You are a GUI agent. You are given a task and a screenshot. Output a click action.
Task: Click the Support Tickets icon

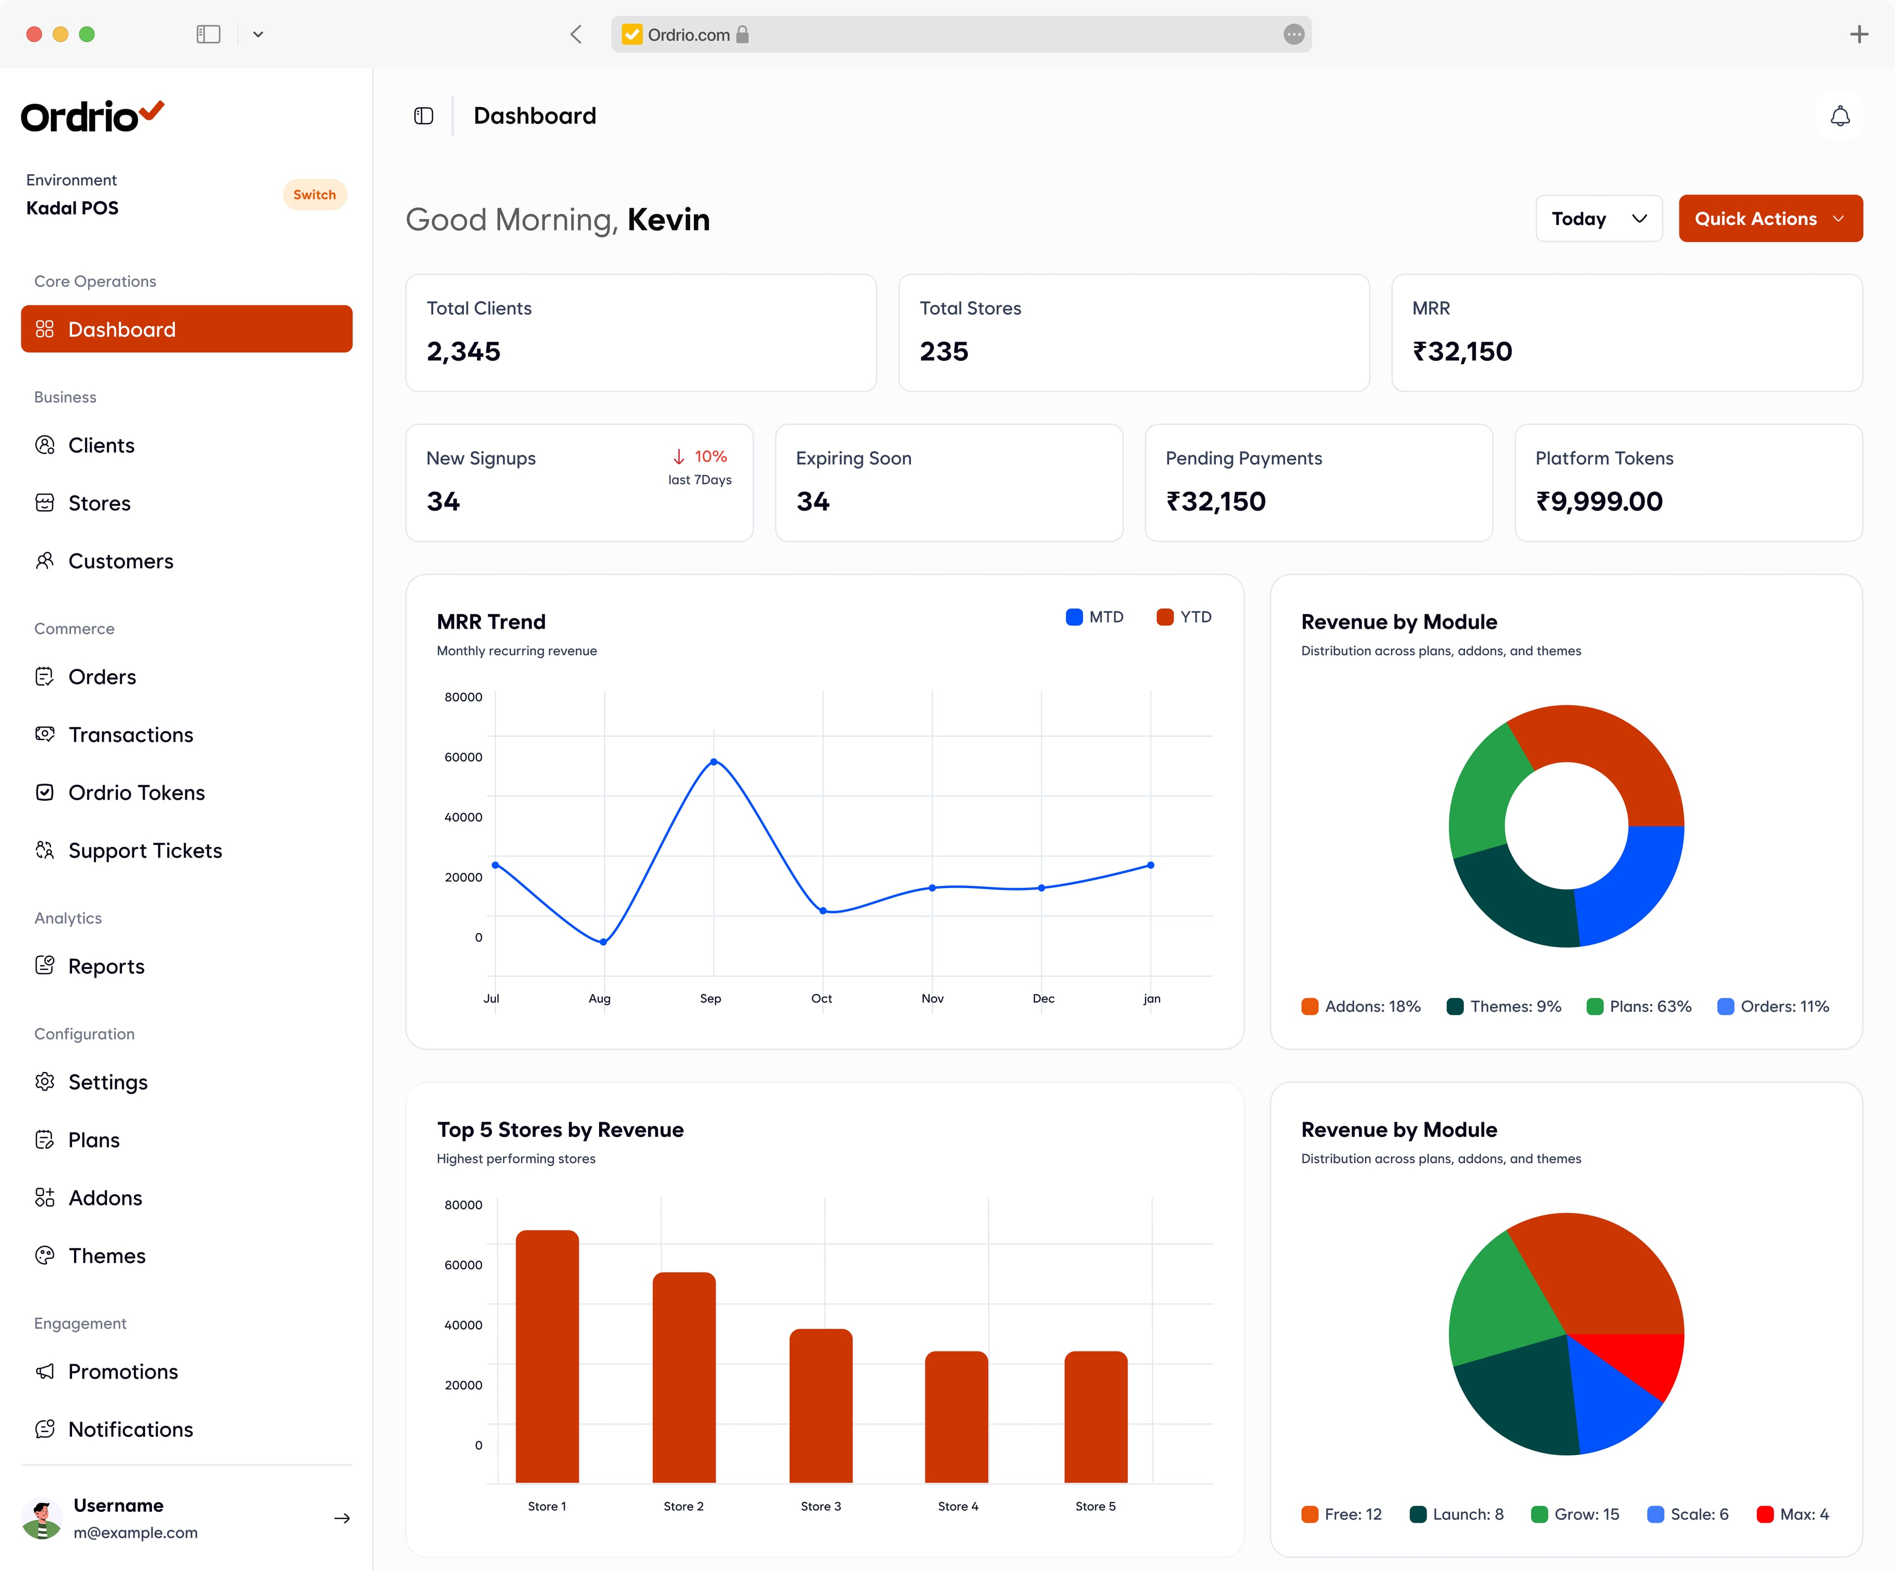[x=44, y=850]
